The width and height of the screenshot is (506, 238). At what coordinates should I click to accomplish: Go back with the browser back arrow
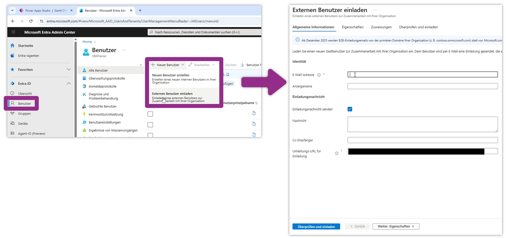click(13, 21)
